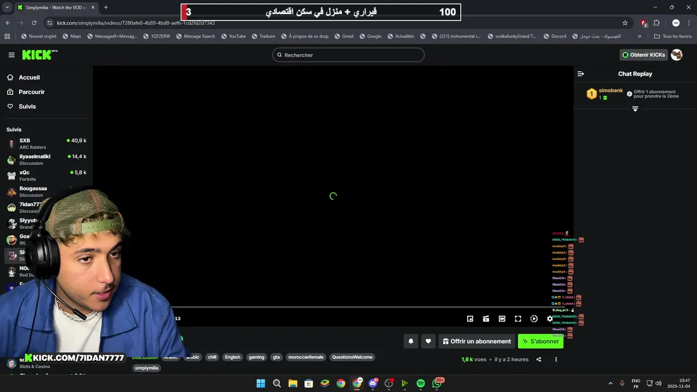
Task: Share the video with share icon
Action: [539, 359]
